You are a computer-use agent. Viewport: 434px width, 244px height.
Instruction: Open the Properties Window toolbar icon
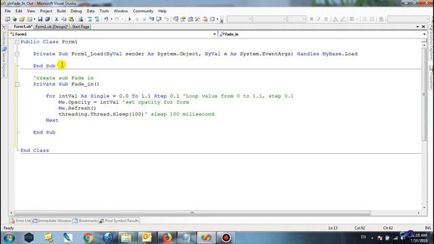tap(183, 19)
